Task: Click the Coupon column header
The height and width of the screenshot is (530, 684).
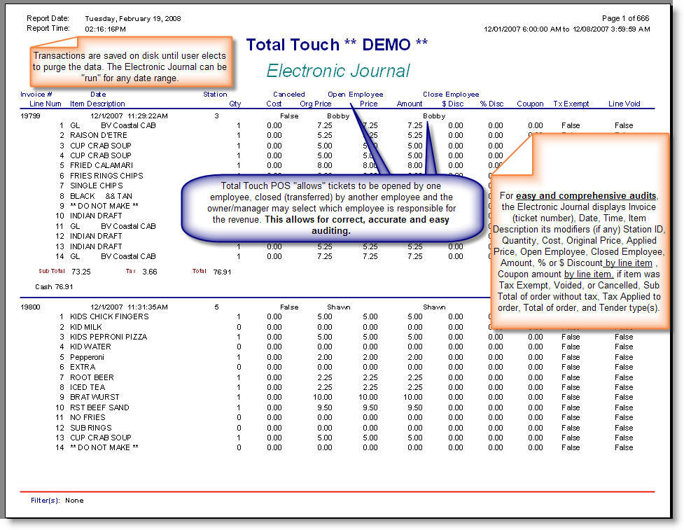Action: click(x=530, y=104)
